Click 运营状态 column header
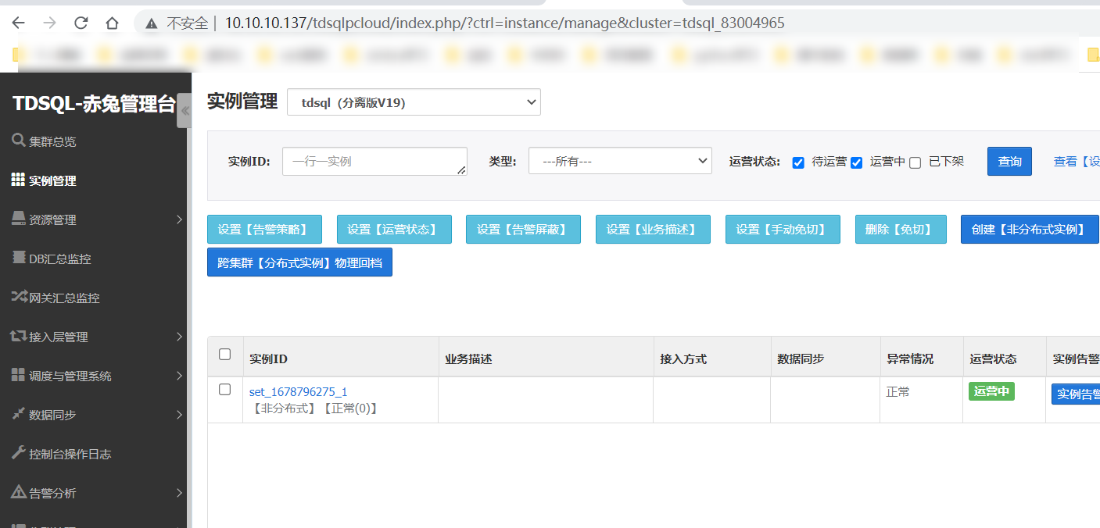 (x=993, y=359)
